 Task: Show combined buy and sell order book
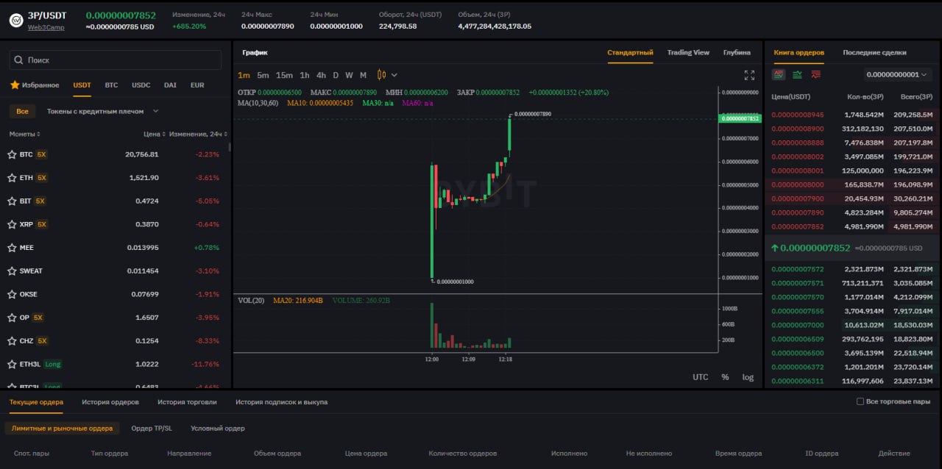[x=778, y=74]
